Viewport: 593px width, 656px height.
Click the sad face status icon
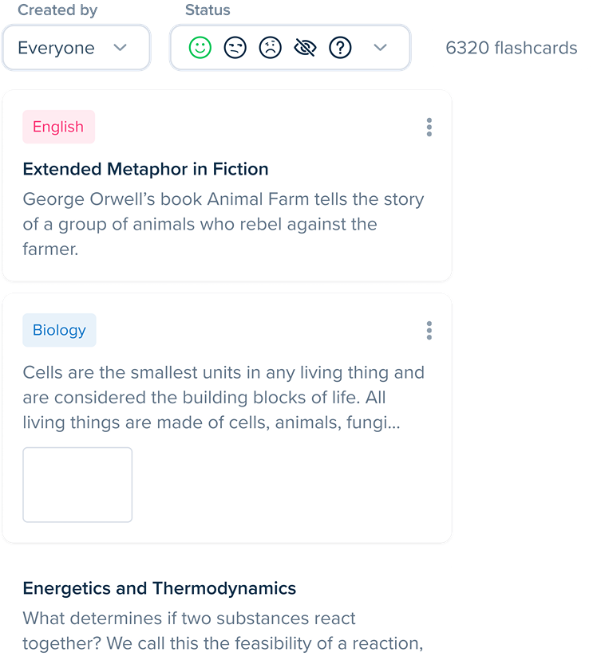click(270, 48)
